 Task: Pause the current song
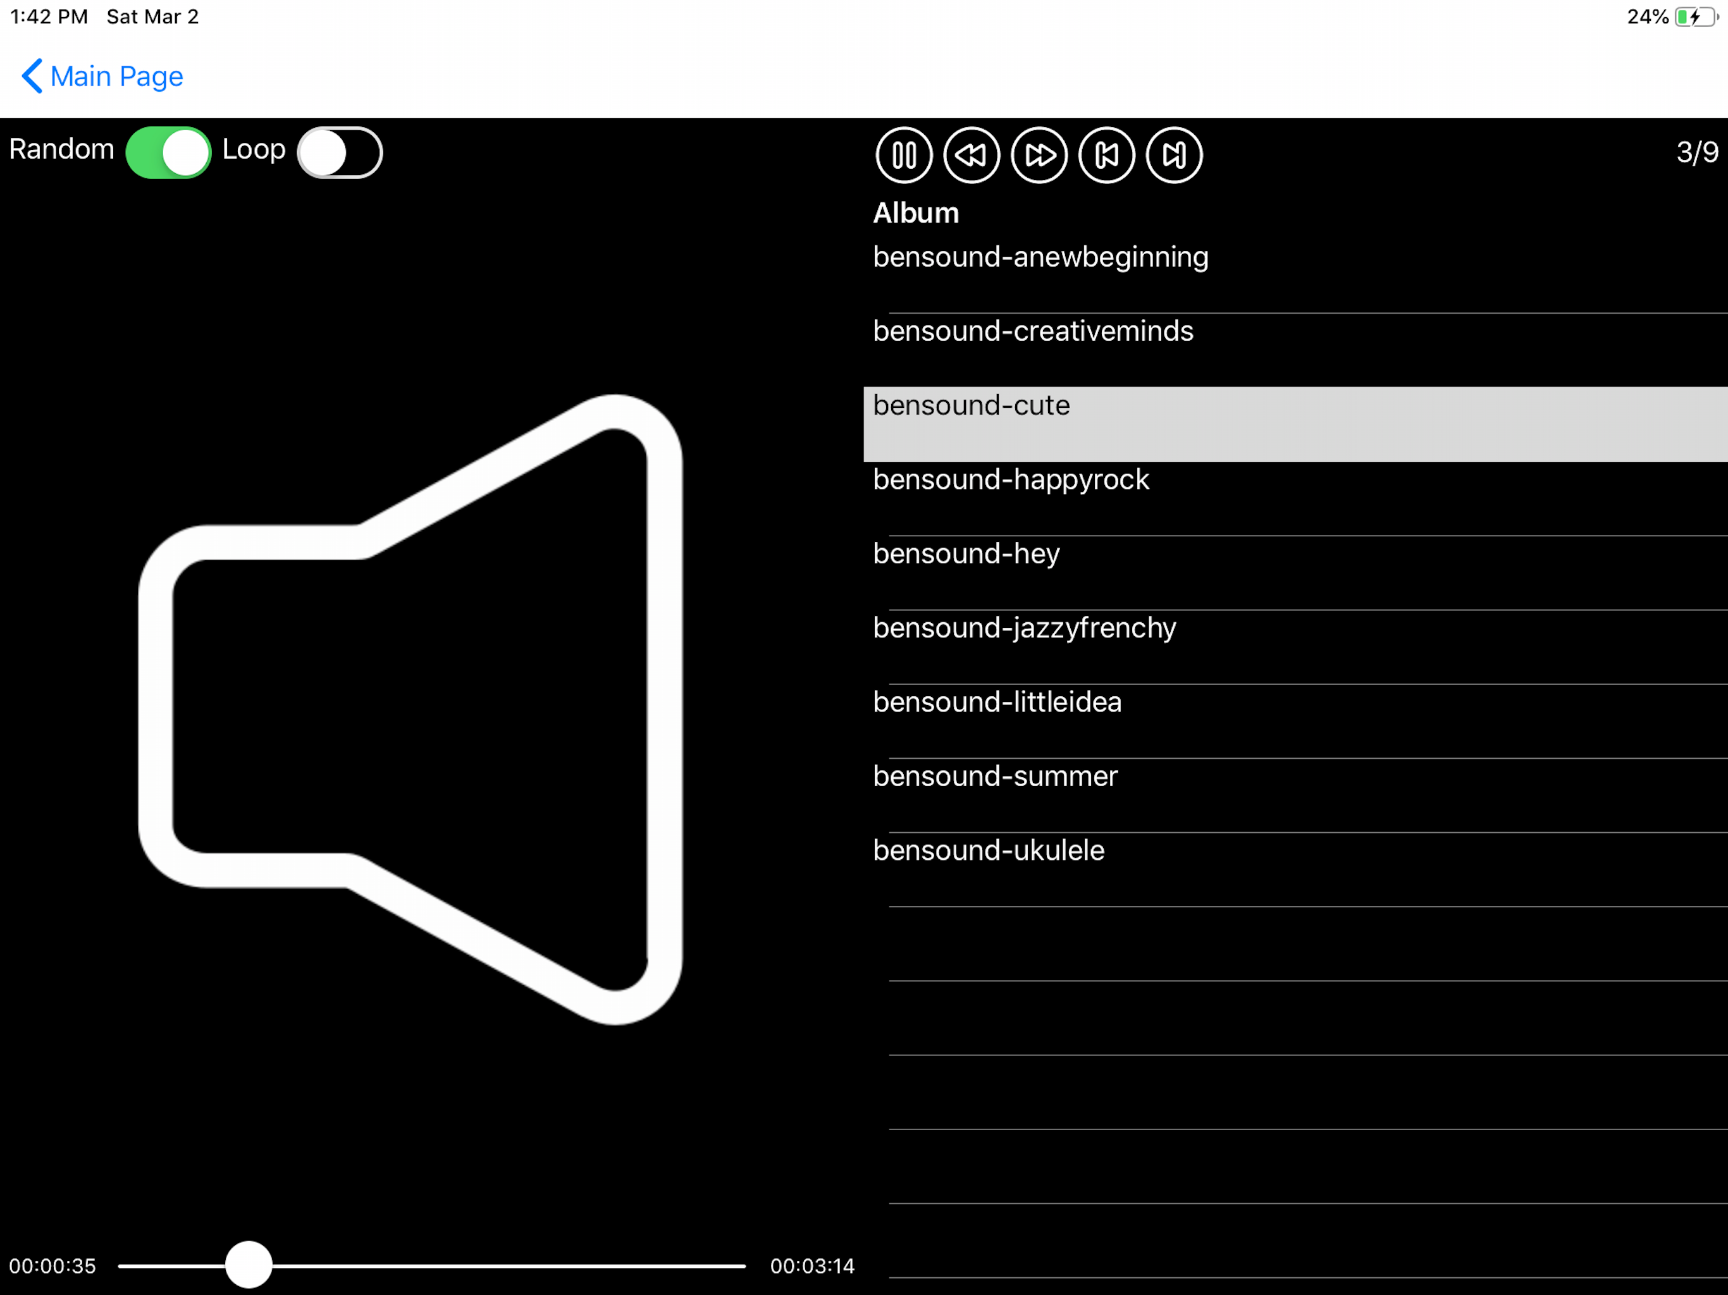coord(904,155)
